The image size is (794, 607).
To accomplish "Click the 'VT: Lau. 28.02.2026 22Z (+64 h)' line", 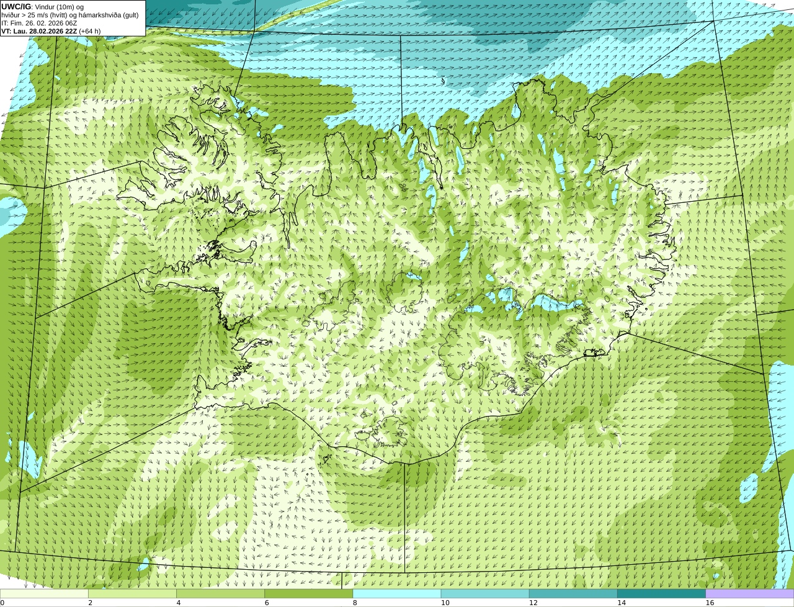I will pos(51,31).
